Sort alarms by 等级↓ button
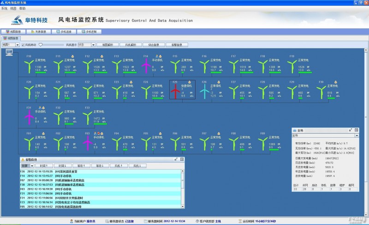 (x=100, y=166)
